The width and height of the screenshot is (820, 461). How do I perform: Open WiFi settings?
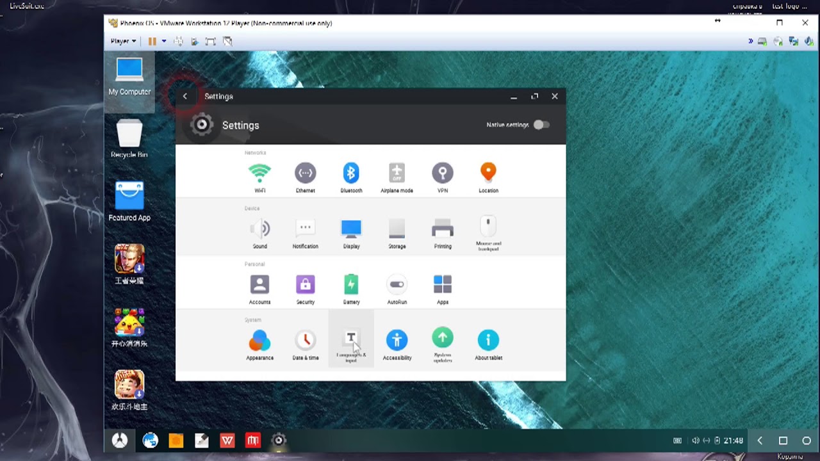[259, 172]
